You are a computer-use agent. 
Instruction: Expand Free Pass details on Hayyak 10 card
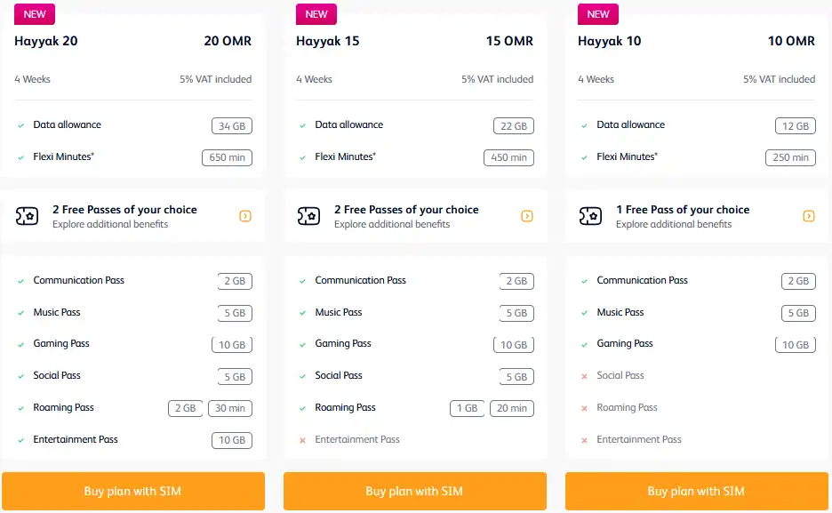click(x=809, y=215)
